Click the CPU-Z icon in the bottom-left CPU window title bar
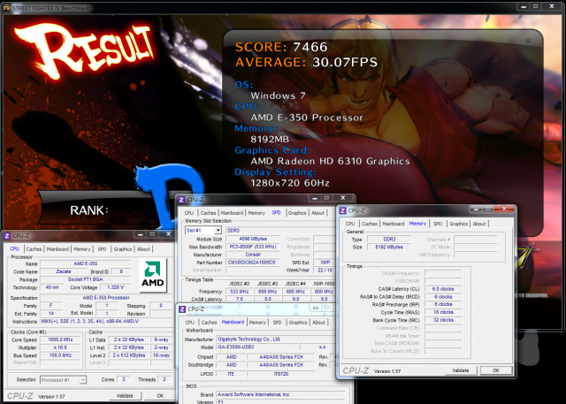This screenshot has width=566, height=404. [x=7, y=236]
